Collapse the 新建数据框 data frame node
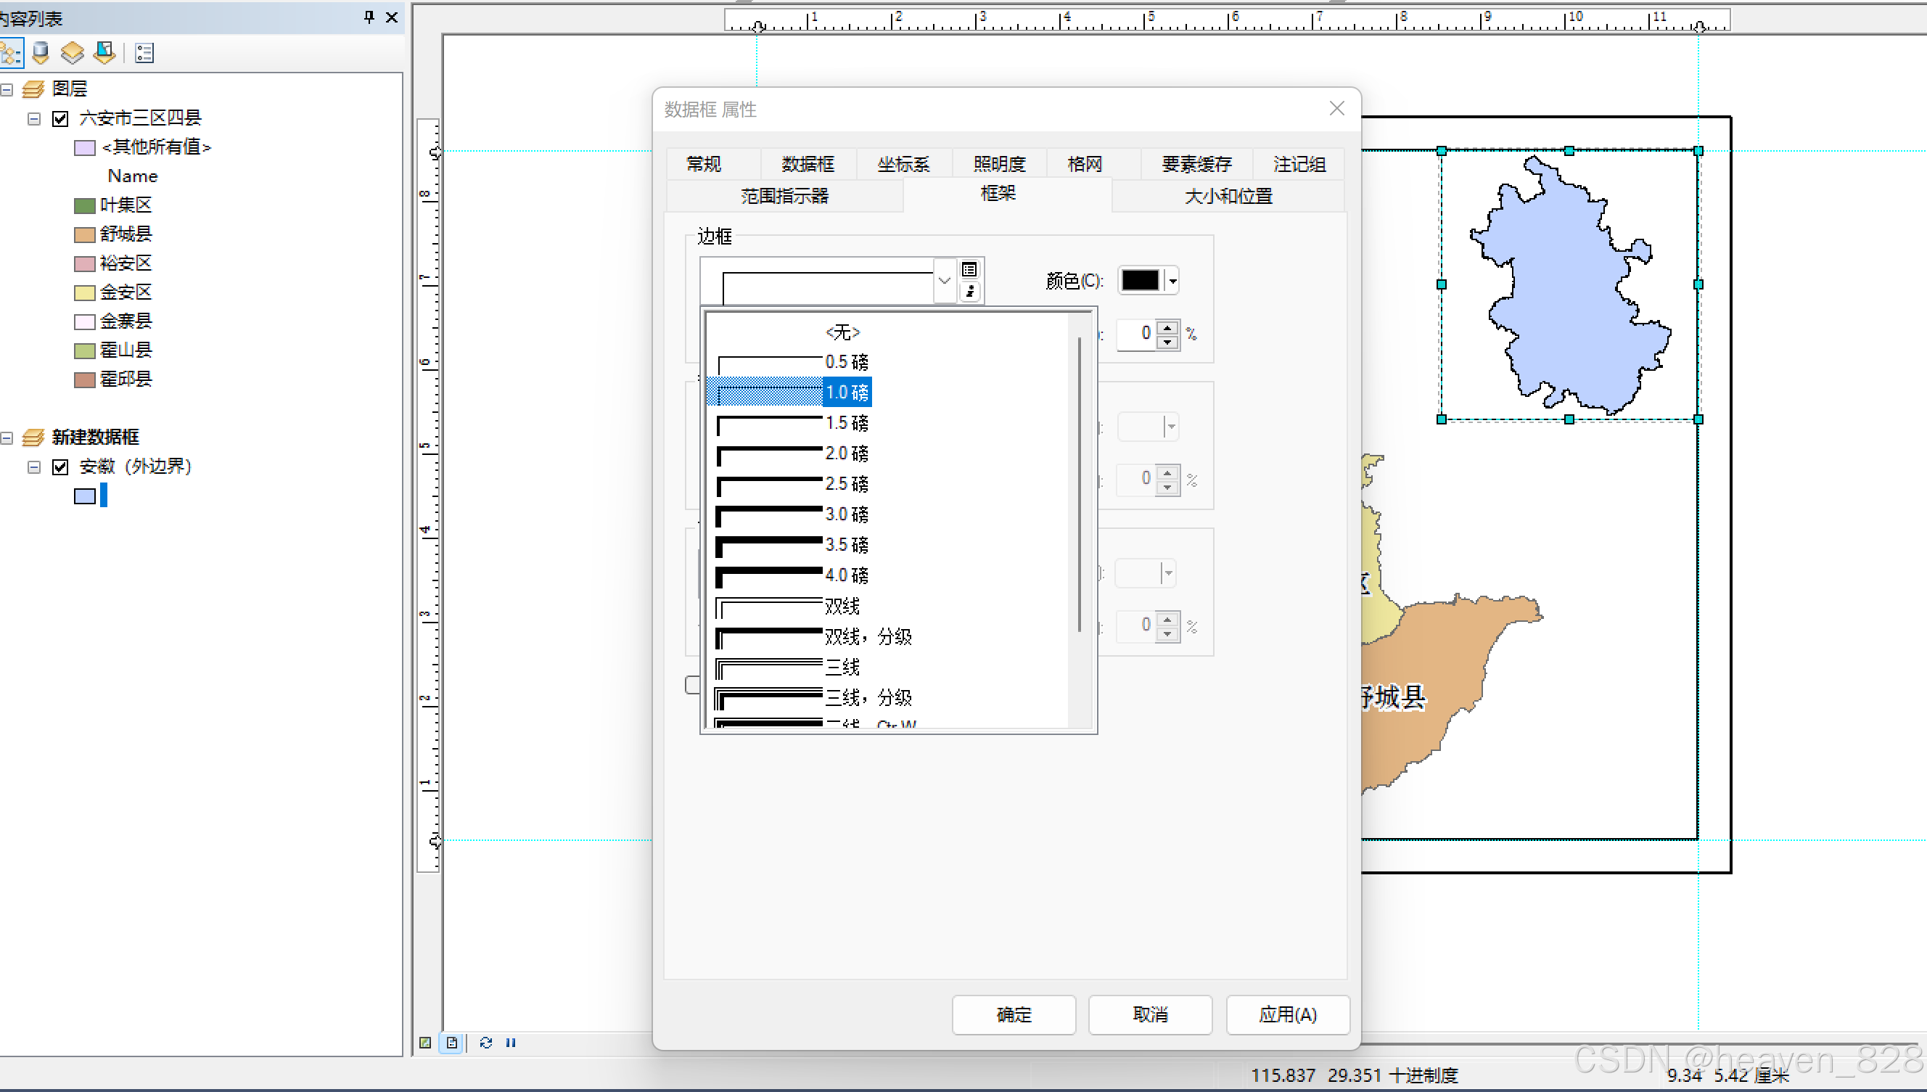The width and height of the screenshot is (1927, 1092). tap(7, 438)
